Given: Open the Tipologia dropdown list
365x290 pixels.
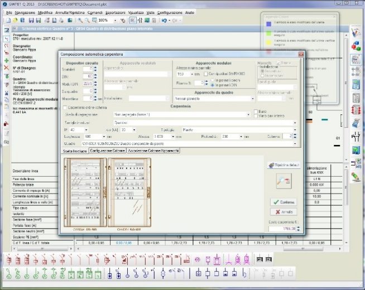Looking at the screenshot, I should click(x=294, y=129).
